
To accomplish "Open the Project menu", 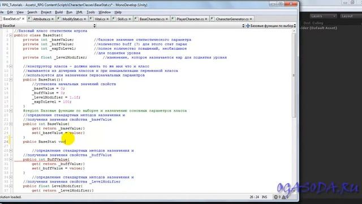I will pyautogui.click(x=46, y=12).
